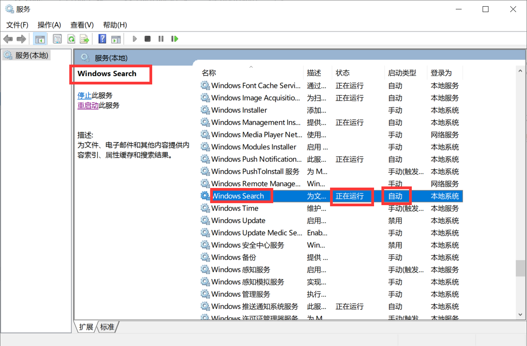Click the vertical scrollbar thumb of services list

coord(520,268)
